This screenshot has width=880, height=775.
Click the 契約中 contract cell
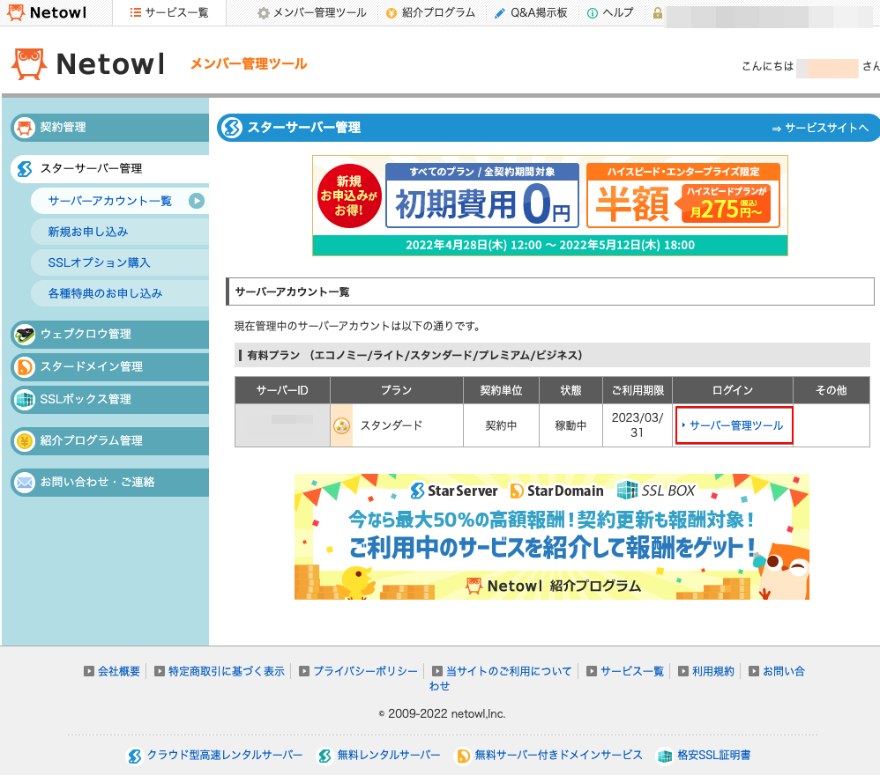point(501,425)
